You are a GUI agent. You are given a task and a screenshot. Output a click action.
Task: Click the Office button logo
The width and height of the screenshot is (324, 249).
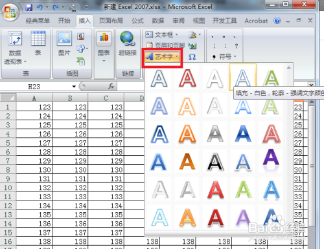click(x=10, y=12)
